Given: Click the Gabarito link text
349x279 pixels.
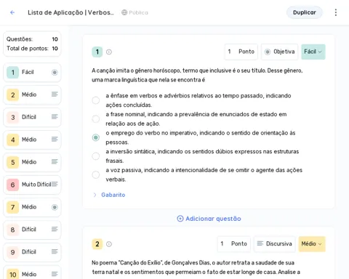Looking at the screenshot, I should (x=113, y=195).
